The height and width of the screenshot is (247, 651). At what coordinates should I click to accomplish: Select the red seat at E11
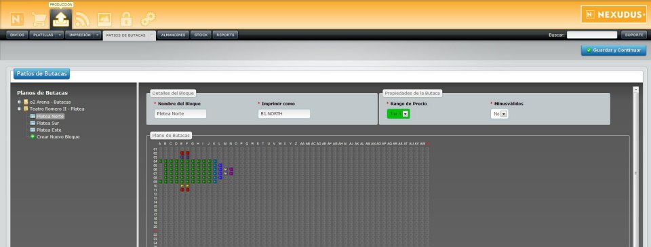[x=182, y=190]
